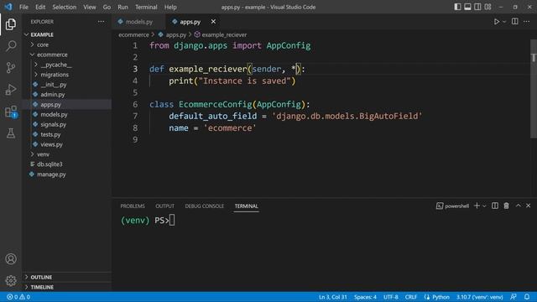Open the Extensions view

[11, 112]
